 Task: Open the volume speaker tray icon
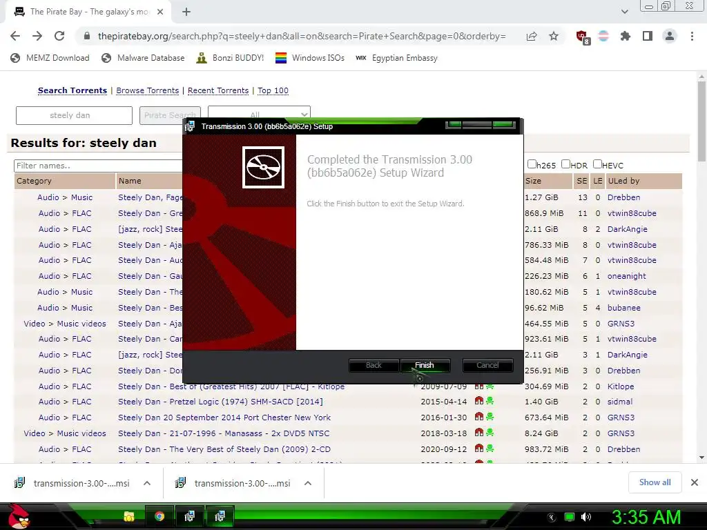tap(586, 517)
